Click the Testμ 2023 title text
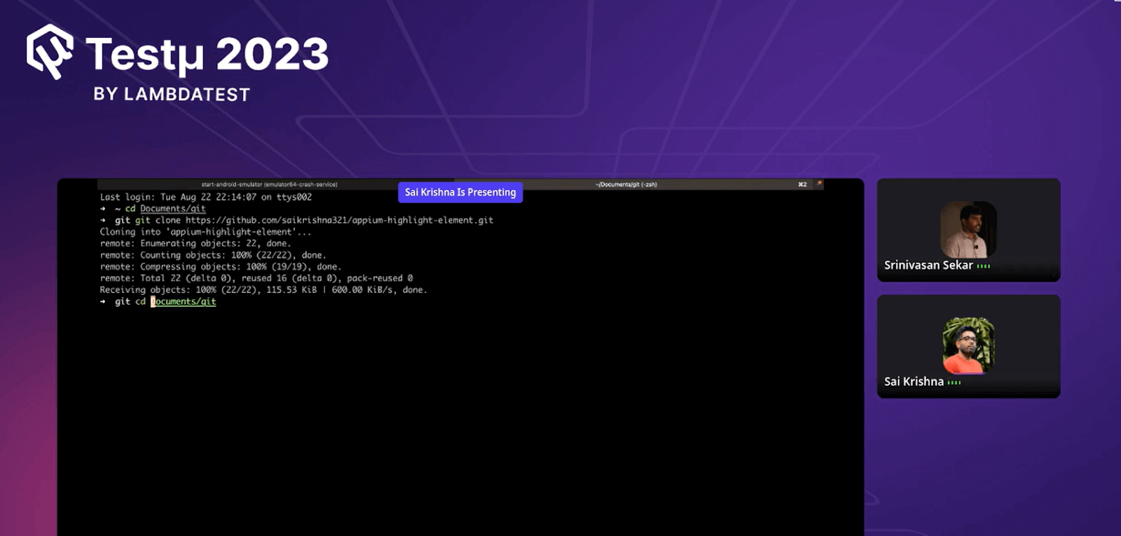Image resolution: width=1121 pixels, height=536 pixels. point(207,54)
